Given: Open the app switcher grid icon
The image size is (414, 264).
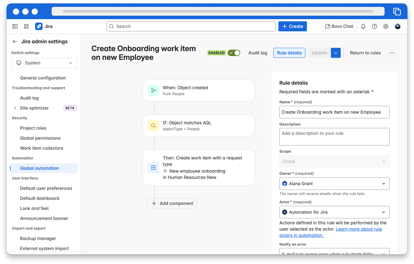Looking at the screenshot, I should click(26, 26).
